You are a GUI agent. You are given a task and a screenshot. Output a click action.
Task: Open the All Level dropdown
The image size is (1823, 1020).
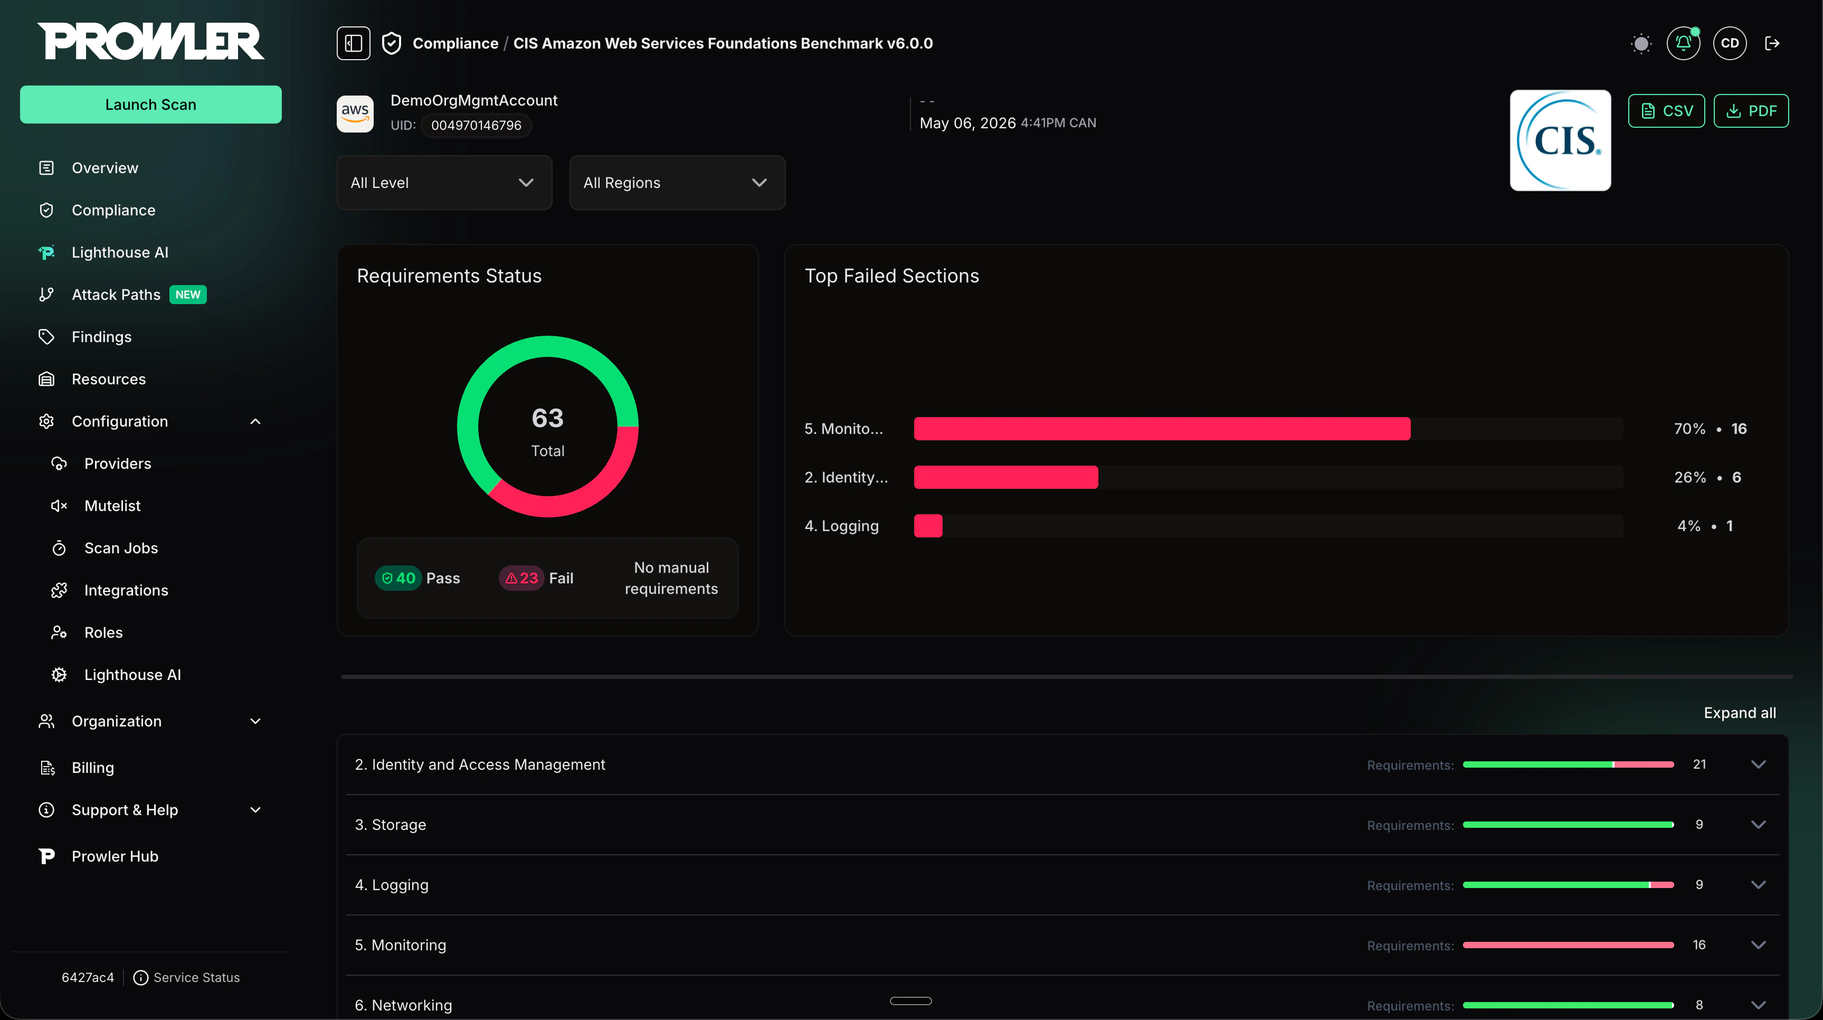point(444,183)
